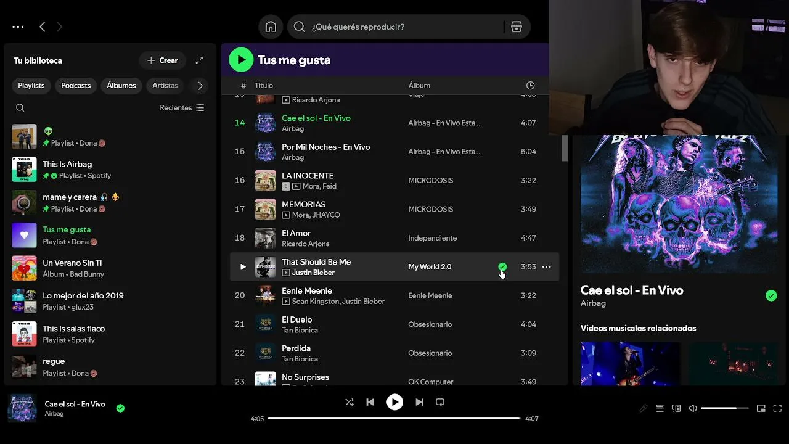Image resolution: width=789 pixels, height=444 pixels.
Task: Toggle shuffle playback
Action: click(350, 402)
